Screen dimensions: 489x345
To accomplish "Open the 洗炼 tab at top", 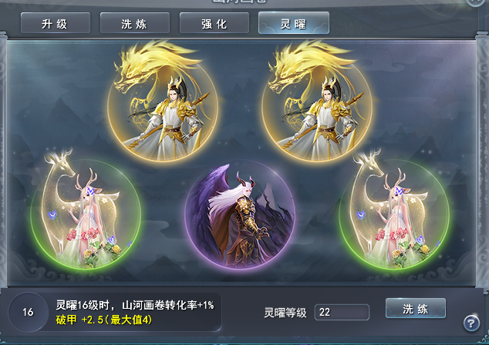I will click(x=135, y=23).
